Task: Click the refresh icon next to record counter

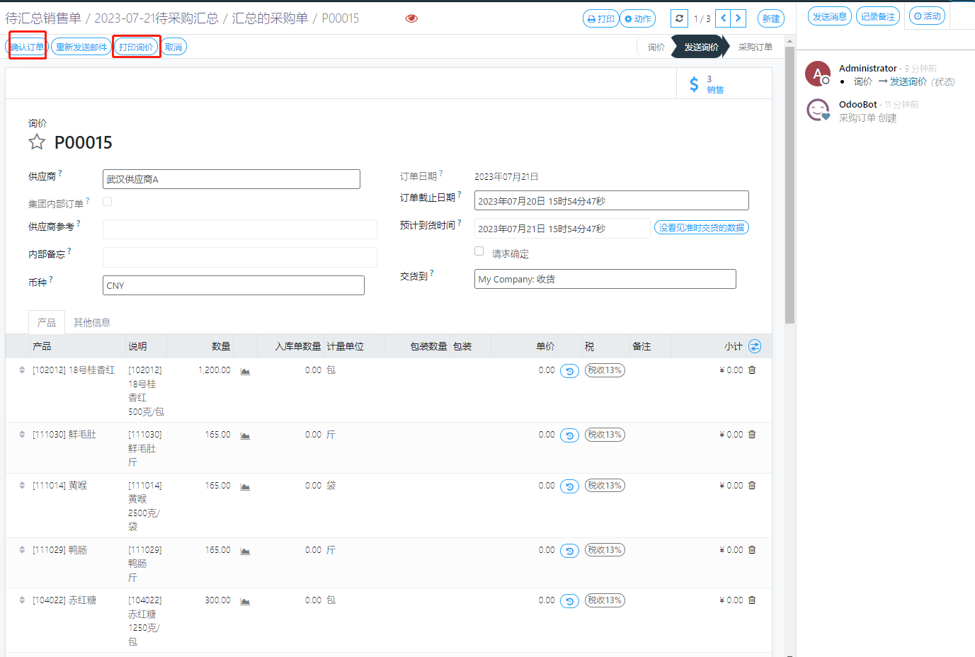Action: [679, 18]
